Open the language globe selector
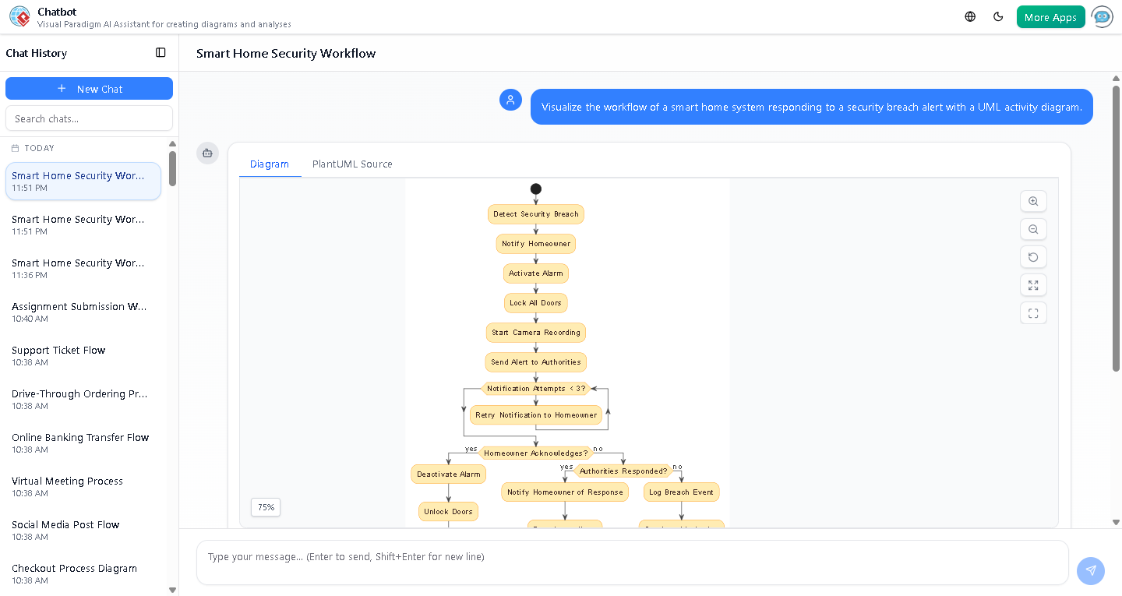 969,16
